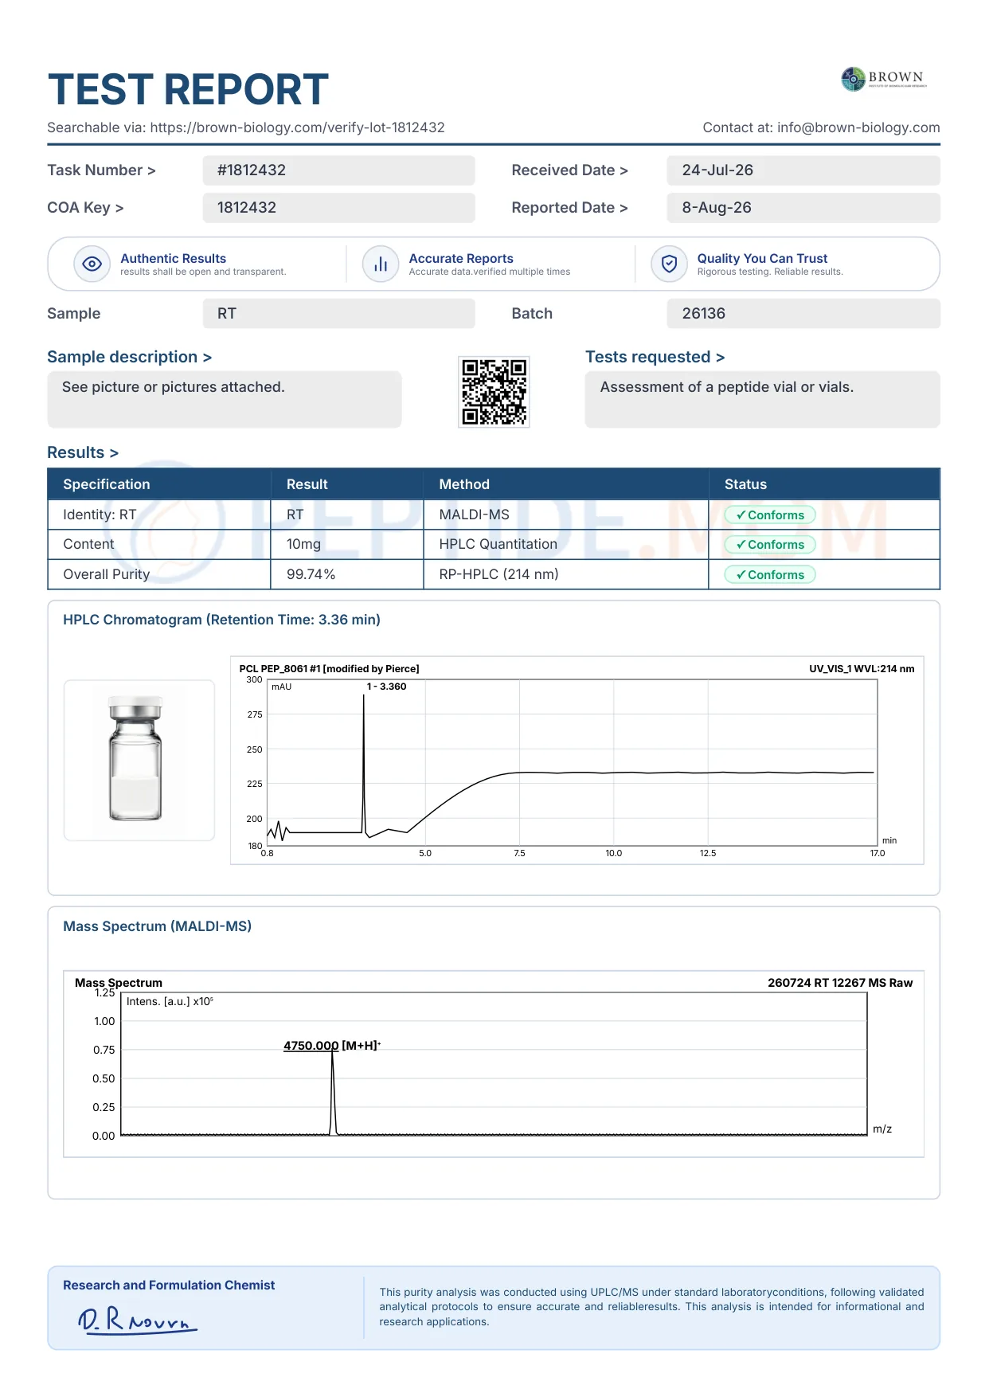Click the Results > heading
989x1397 pixels.
tap(83, 452)
